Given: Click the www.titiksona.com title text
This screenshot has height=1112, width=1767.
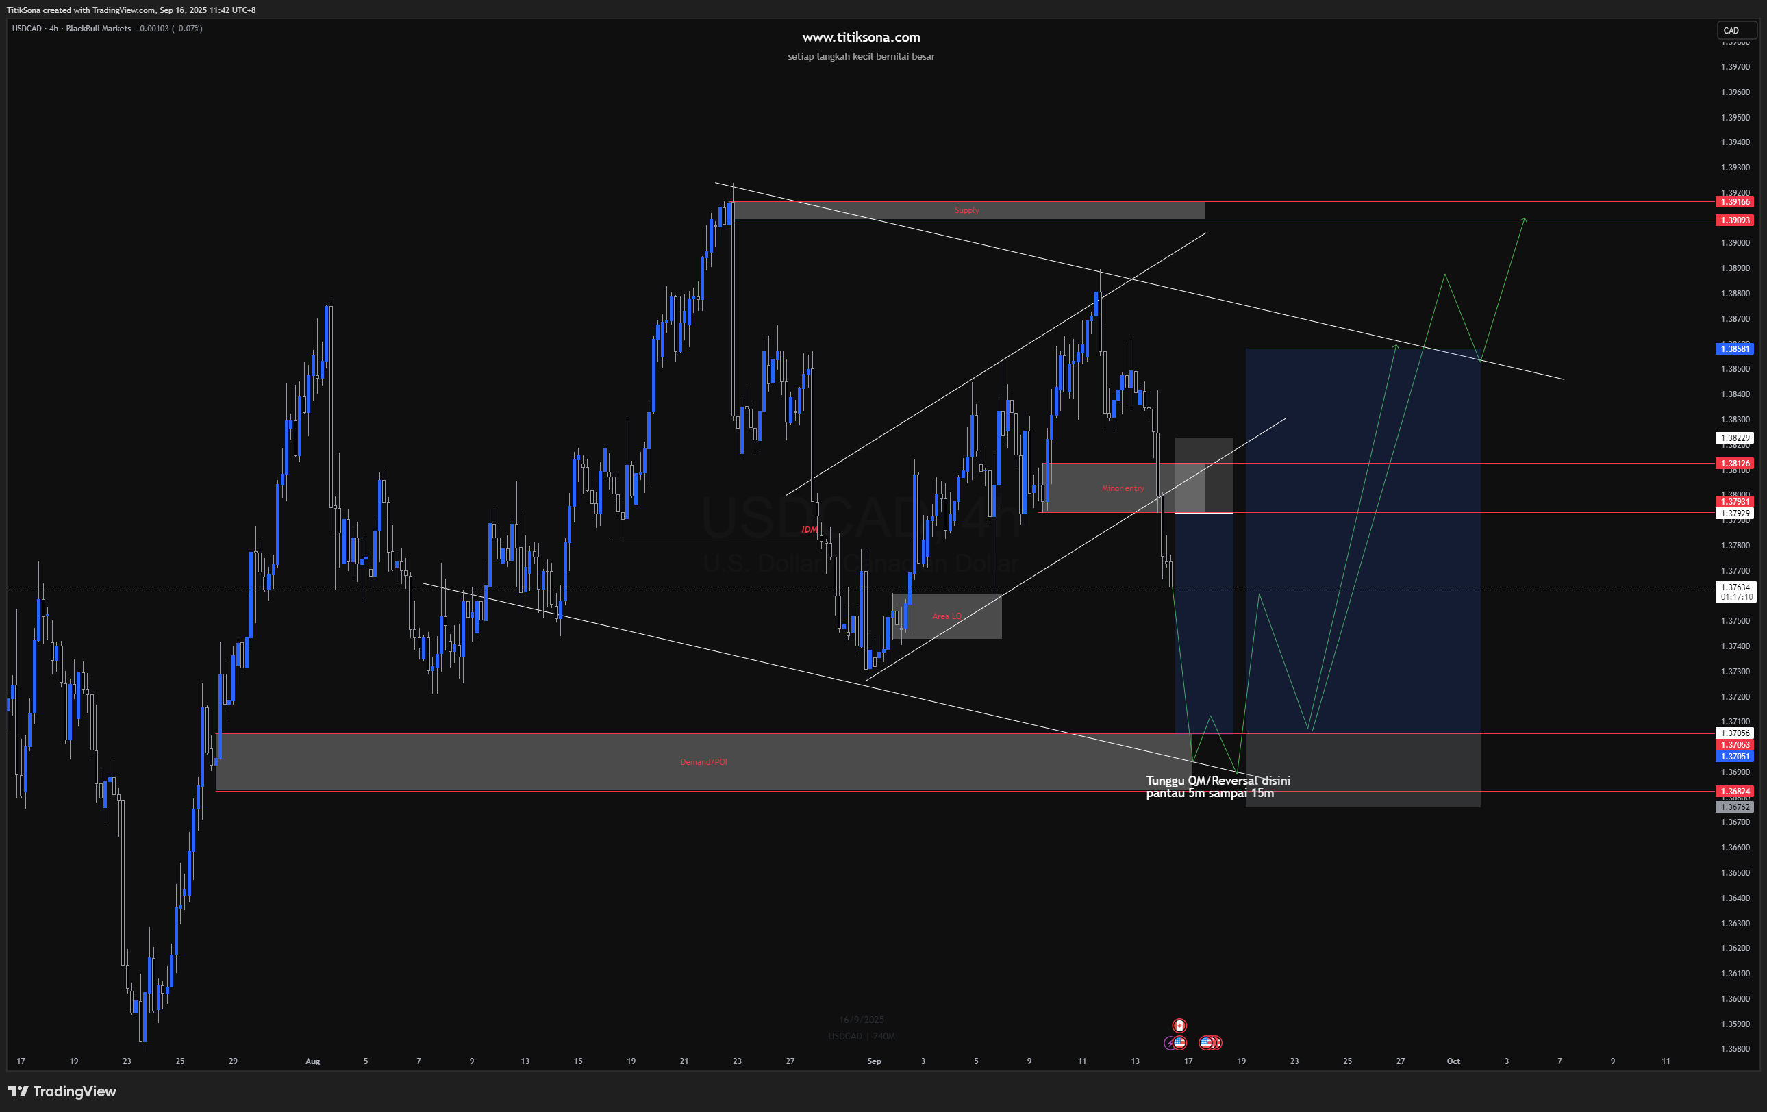Looking at the screenshot, I should pos(861,38).
